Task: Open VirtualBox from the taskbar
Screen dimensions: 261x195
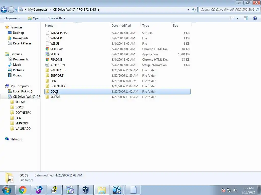Action: (x=85, y=190)
